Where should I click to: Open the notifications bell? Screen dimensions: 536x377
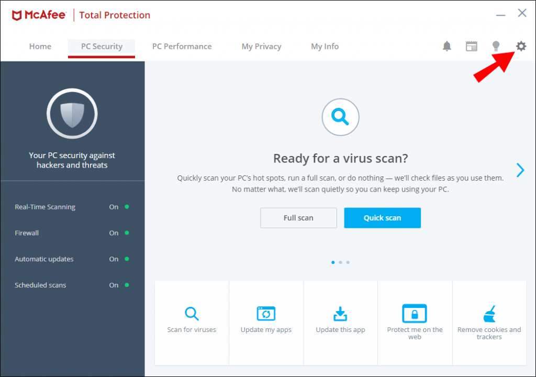coord(446,46)
